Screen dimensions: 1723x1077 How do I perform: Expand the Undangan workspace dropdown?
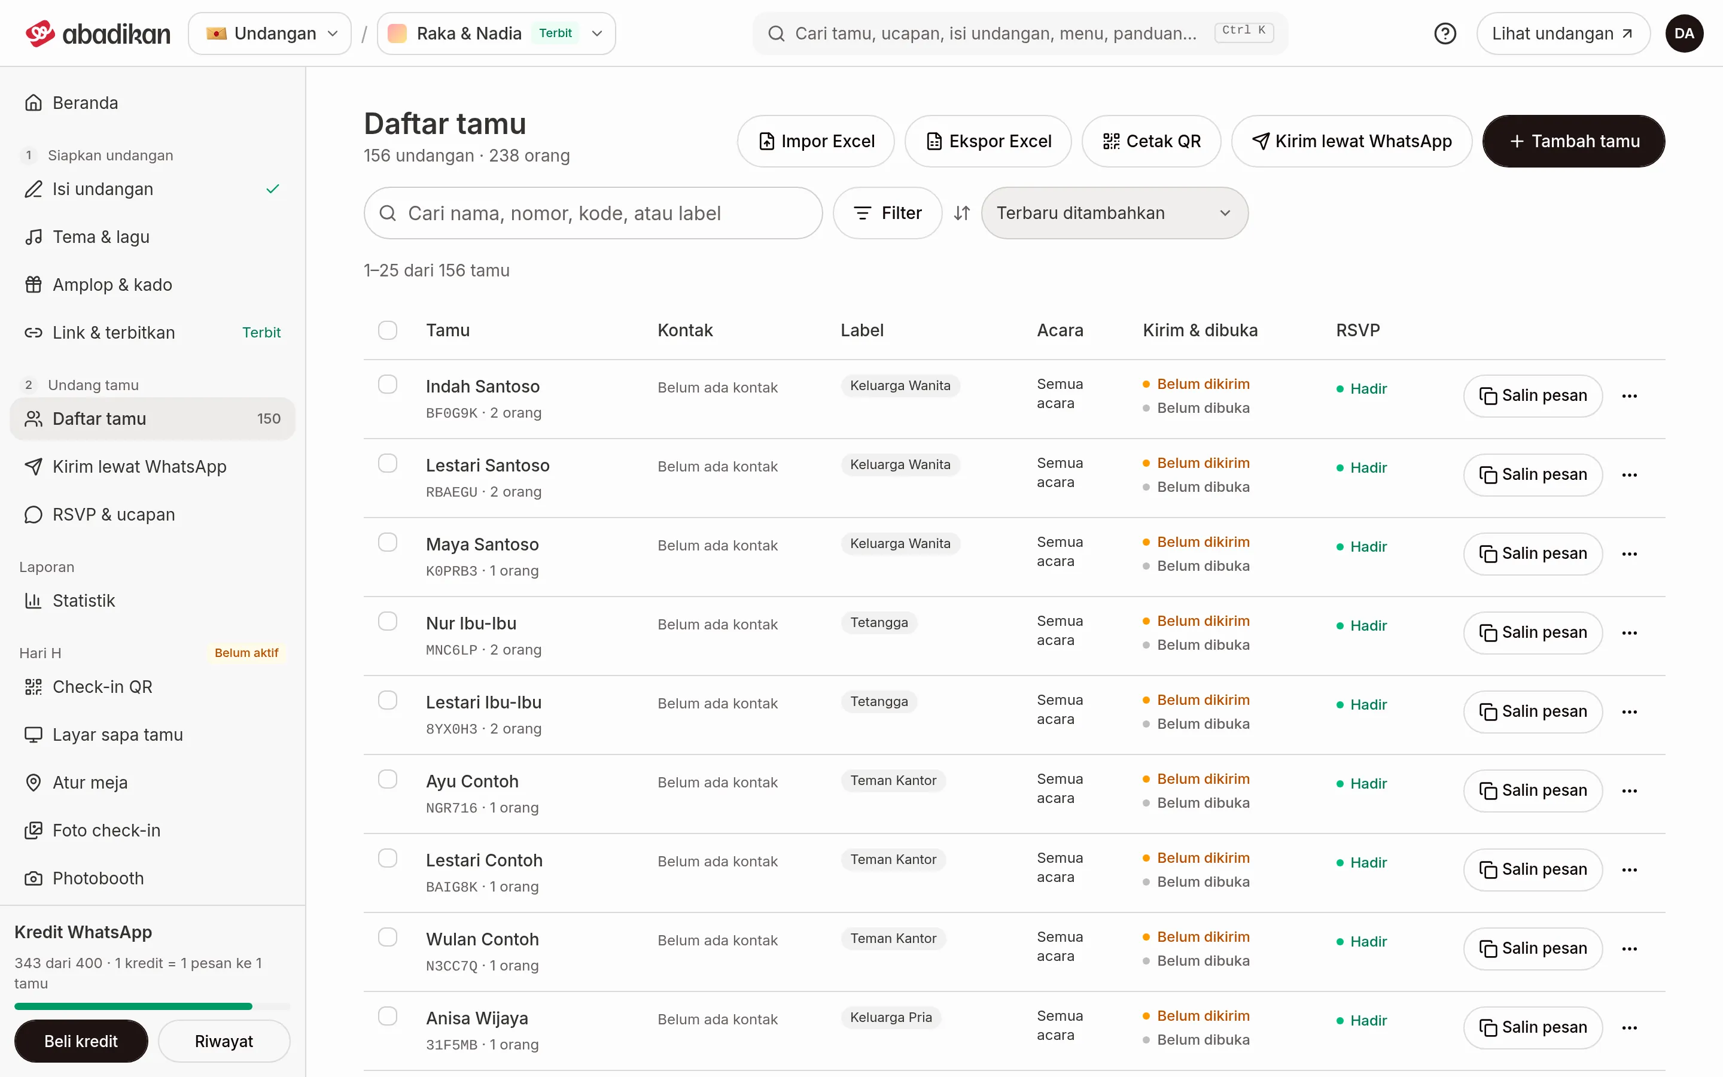270,34
